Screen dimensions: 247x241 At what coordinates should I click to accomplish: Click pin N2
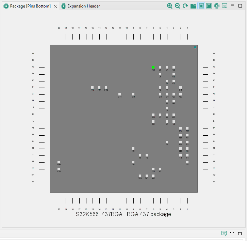coord(181,135)
